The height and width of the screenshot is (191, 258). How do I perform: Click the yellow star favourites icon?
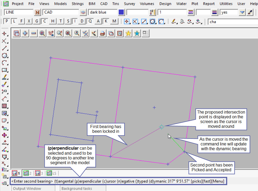click(x=128, y=33)
